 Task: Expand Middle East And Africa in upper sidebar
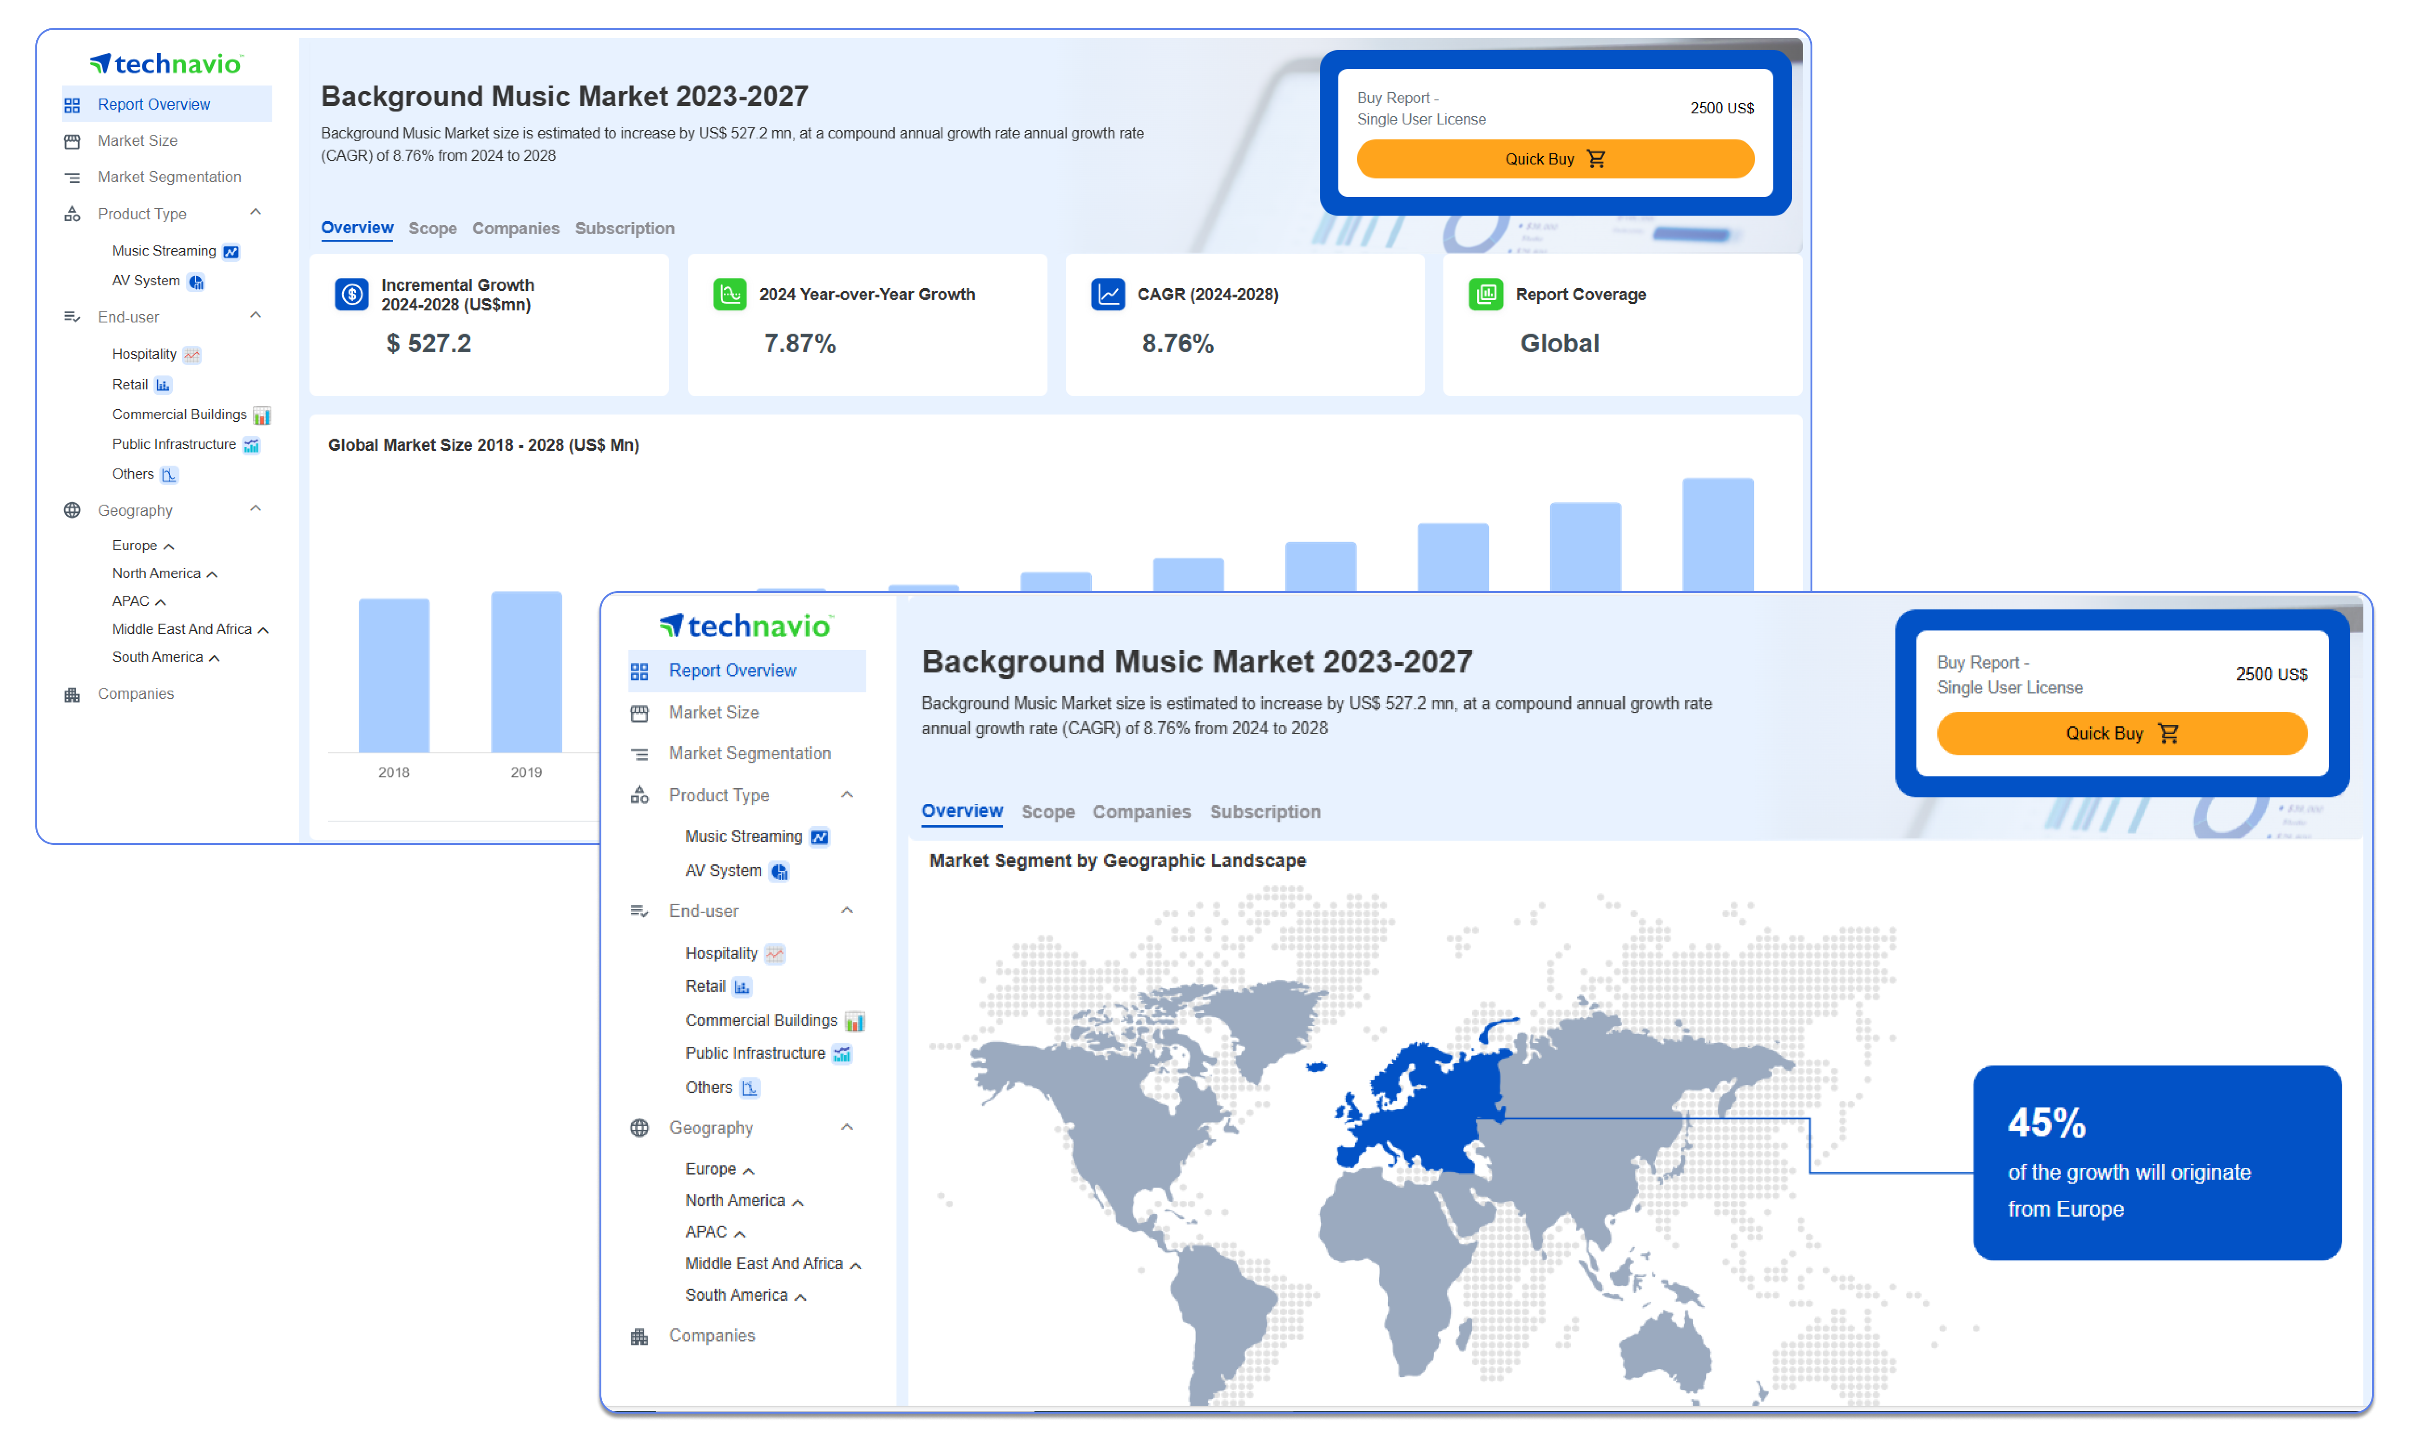click(263, 630)
